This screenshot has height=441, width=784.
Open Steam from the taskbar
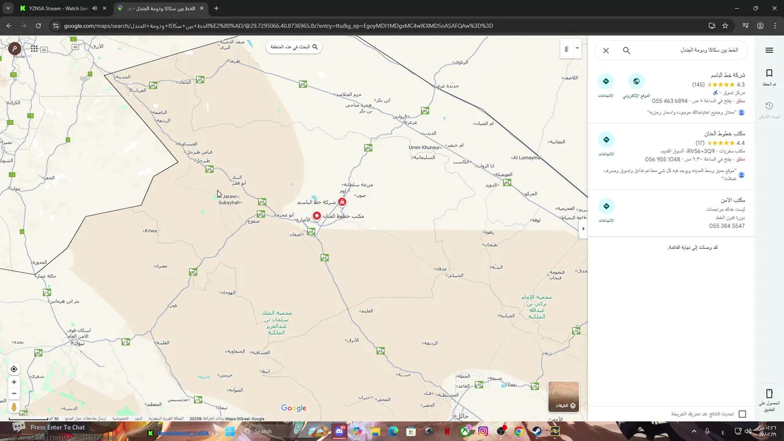[537, 431]
